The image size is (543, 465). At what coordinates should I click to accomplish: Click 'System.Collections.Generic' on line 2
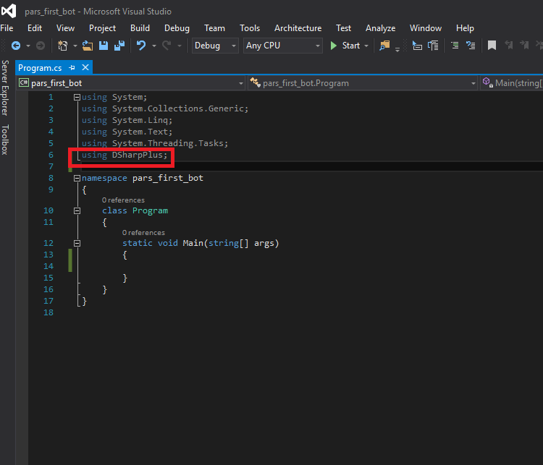coord(177,108)
